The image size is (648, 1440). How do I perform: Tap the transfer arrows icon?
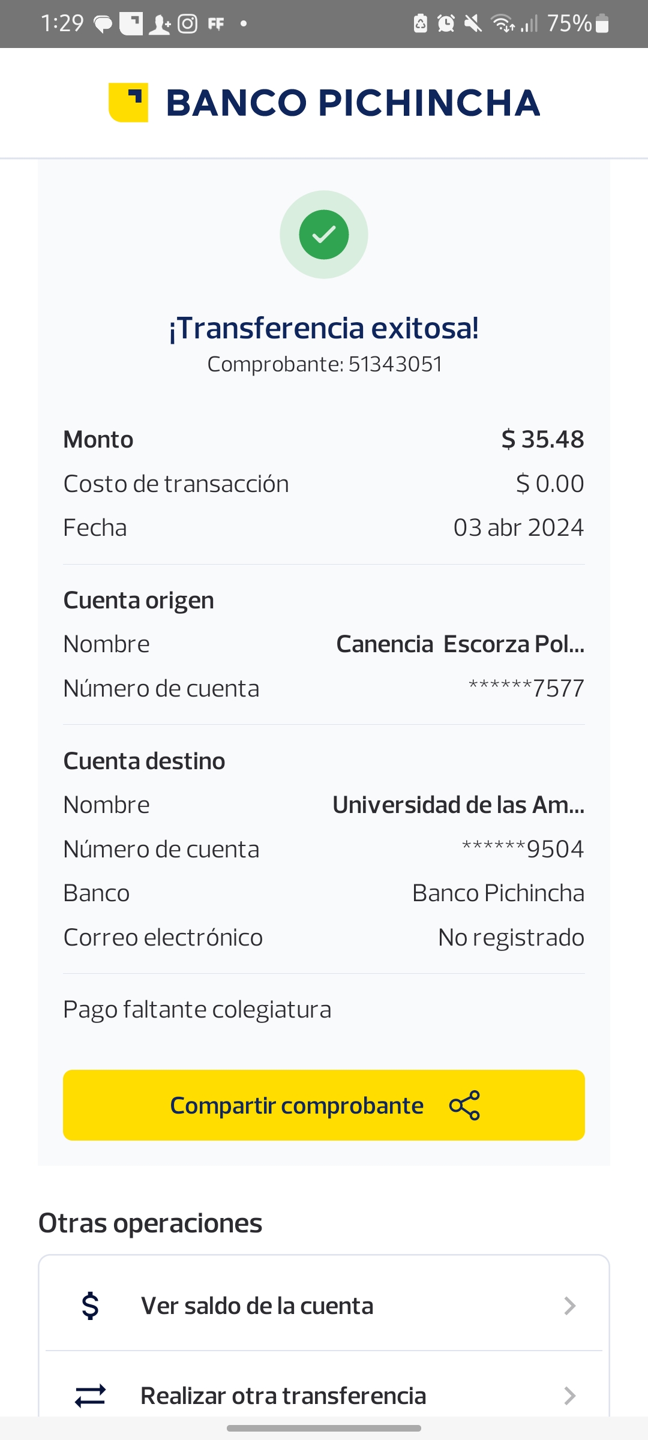coord(90,1396)
